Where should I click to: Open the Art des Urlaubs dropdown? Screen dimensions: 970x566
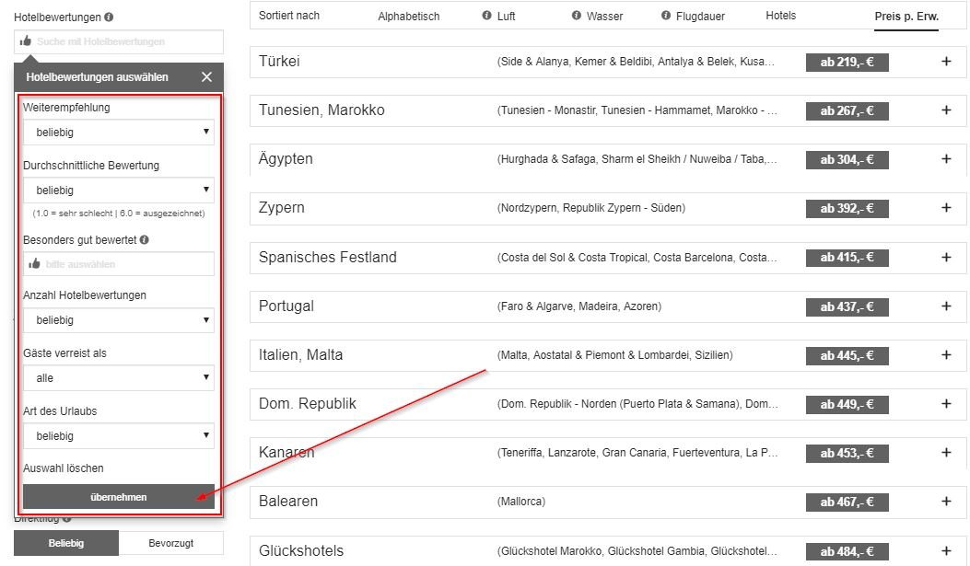click(118, 436)
